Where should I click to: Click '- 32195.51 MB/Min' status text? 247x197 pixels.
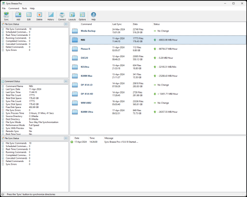pos(167,67)
